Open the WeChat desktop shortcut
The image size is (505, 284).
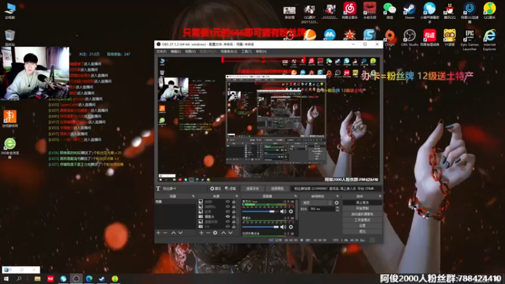(389, 11)
